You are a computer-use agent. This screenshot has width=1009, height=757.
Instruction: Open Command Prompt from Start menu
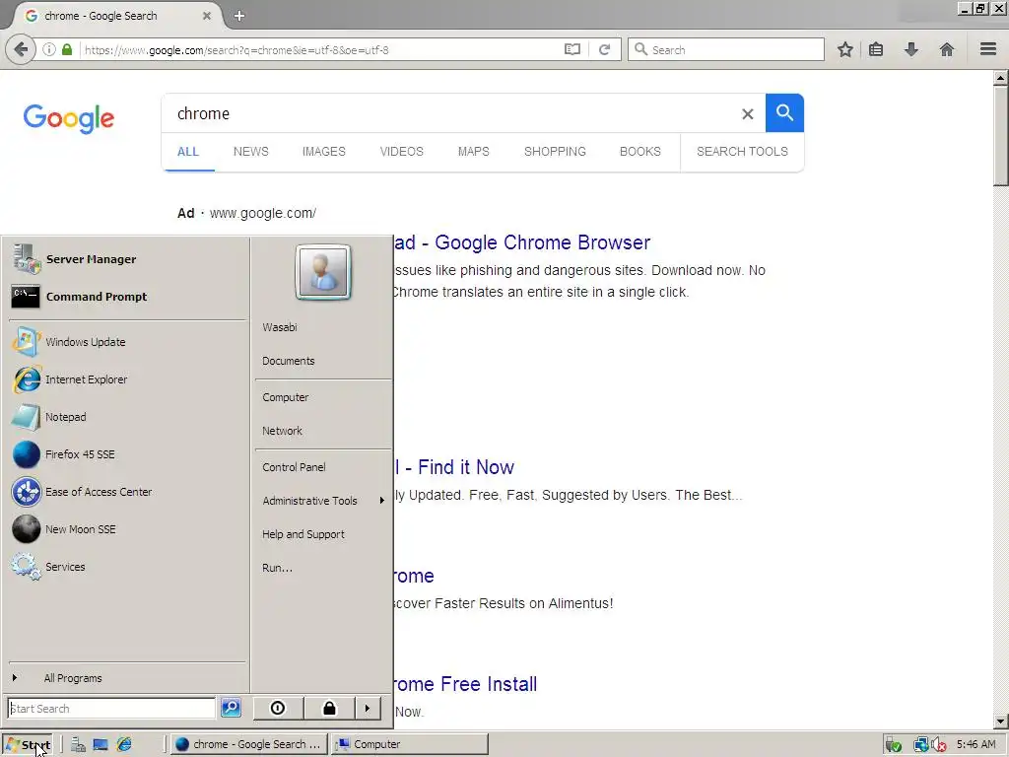[127, 297]
